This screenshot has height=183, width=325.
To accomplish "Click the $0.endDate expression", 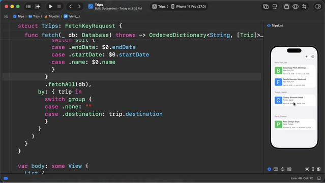I will pyautogui.click(x=119, y=47).
